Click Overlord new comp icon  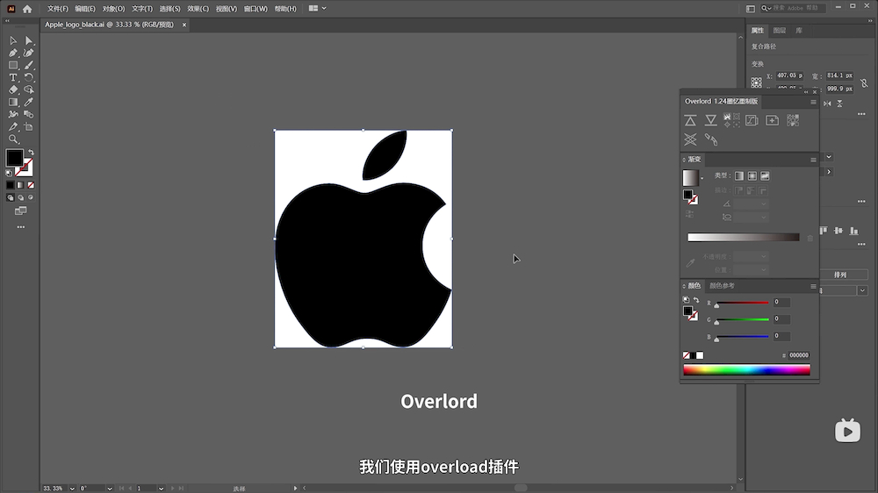click(x=772, y=120)
